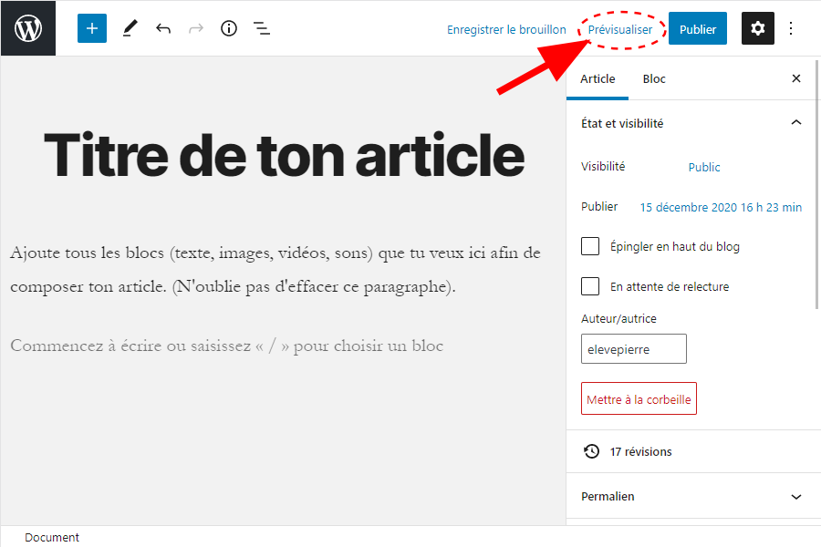821x547 pixels.
Task: Click the Auteur/autrice input field
Action: pyautogui.click(x=633, y=349)
